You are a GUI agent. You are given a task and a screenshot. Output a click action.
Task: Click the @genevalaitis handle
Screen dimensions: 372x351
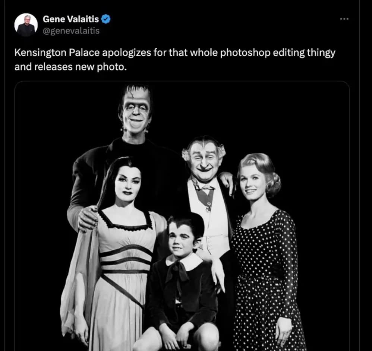click(71, 31)
